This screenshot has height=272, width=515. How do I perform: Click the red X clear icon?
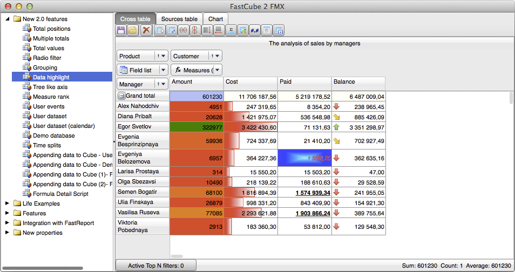click(x=146, y=30)
